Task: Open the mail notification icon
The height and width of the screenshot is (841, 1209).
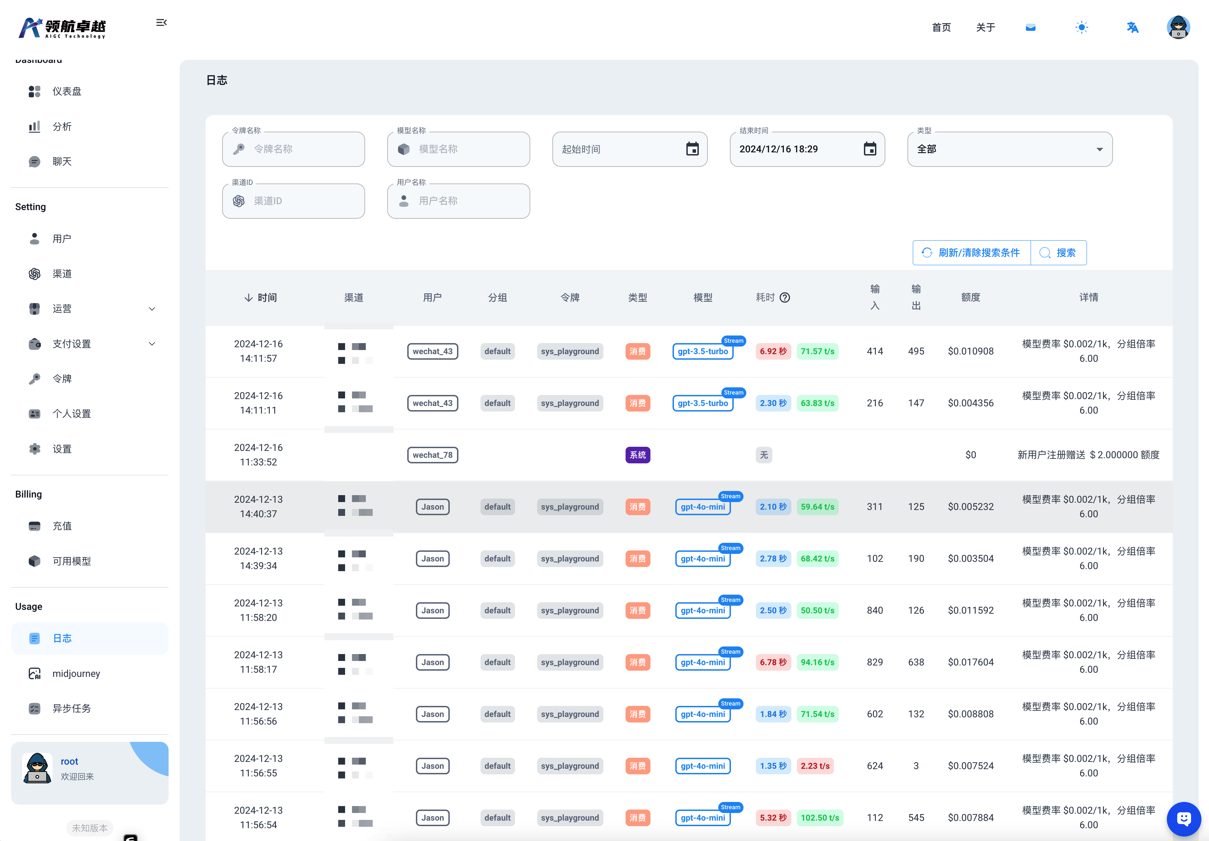Action: pos(1030,27)
